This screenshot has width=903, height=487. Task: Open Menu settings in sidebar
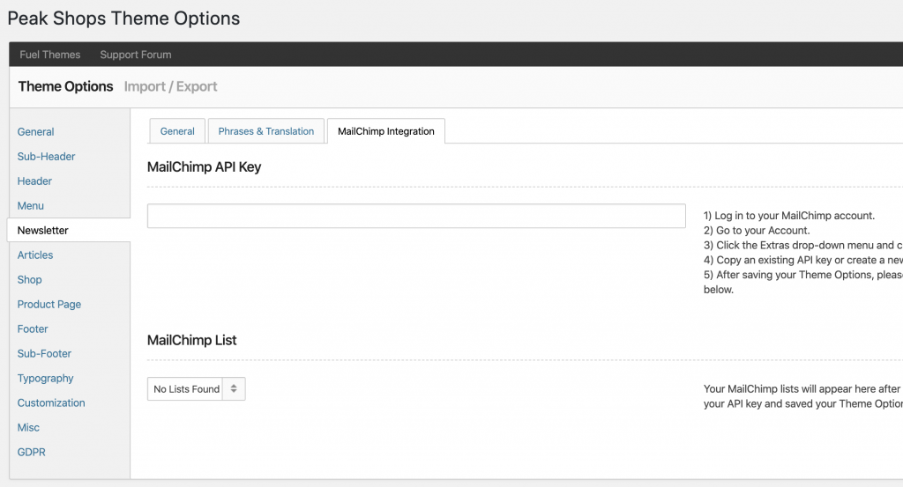point(31,206)
